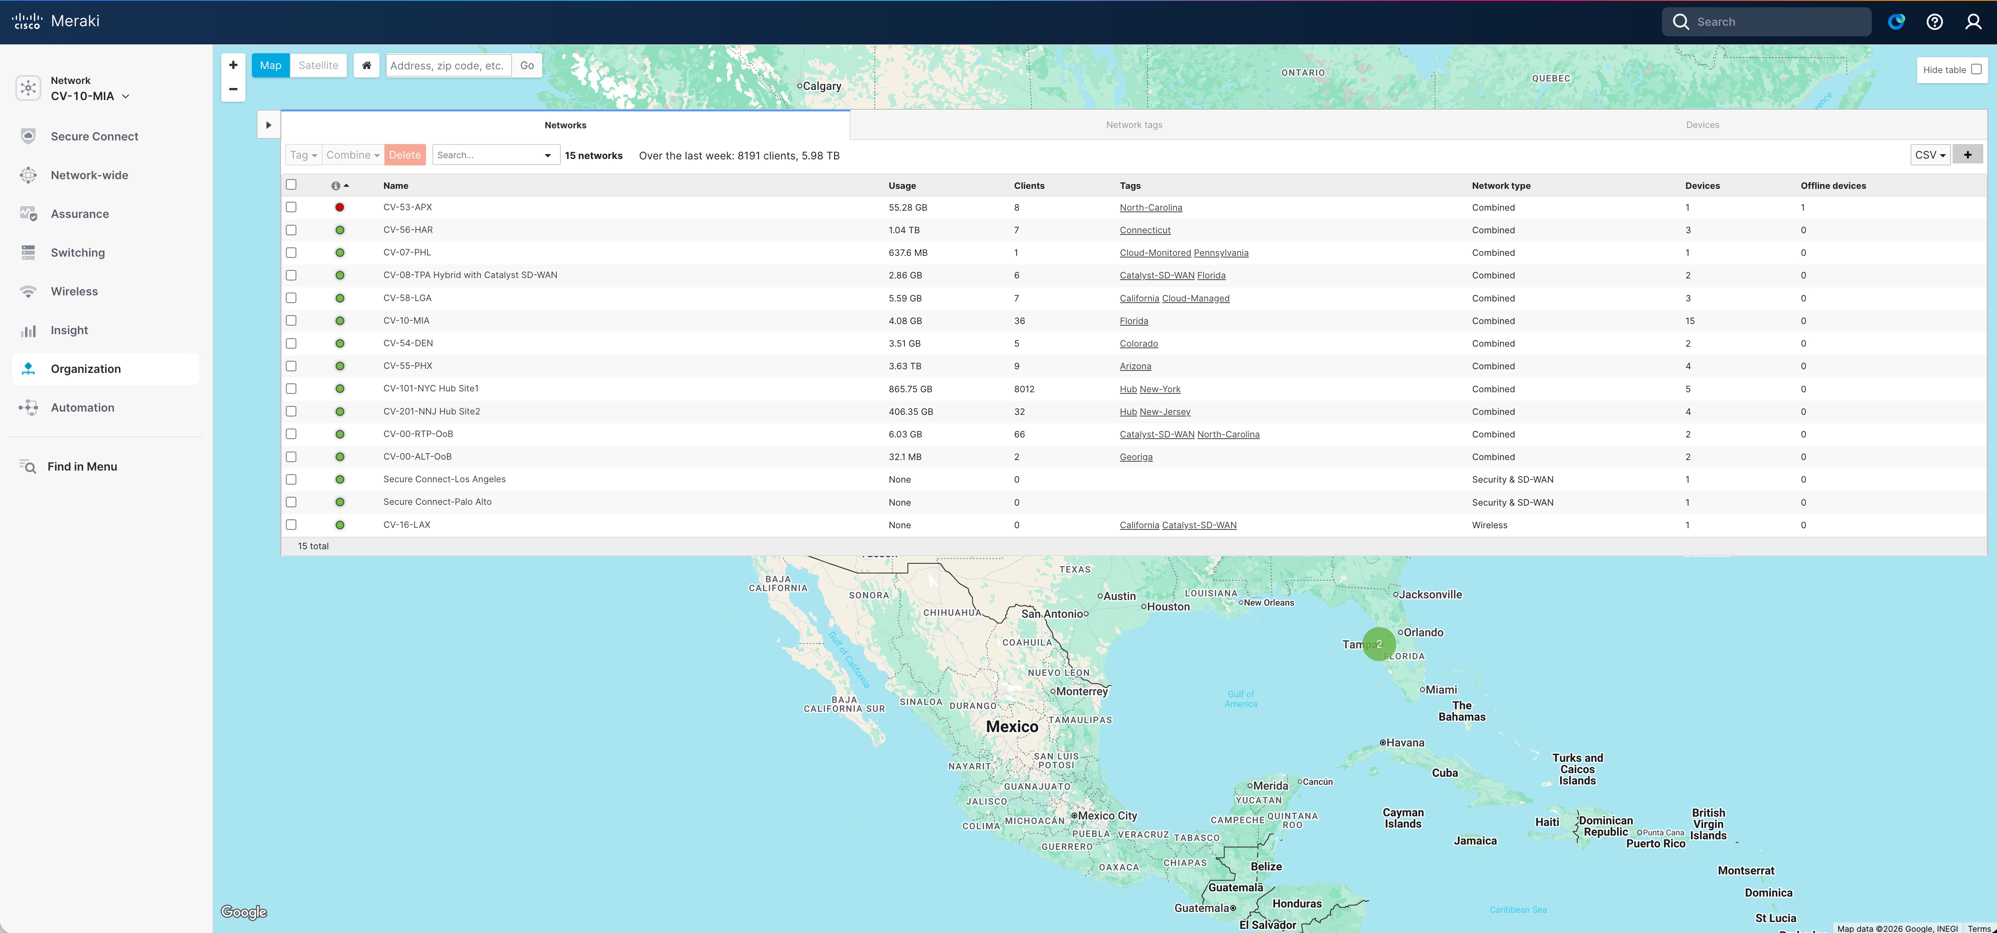This screenshot has height=933, width=1997.
Task: Open the Network-wide sidebar section
Action: click(x=90, y=175)
